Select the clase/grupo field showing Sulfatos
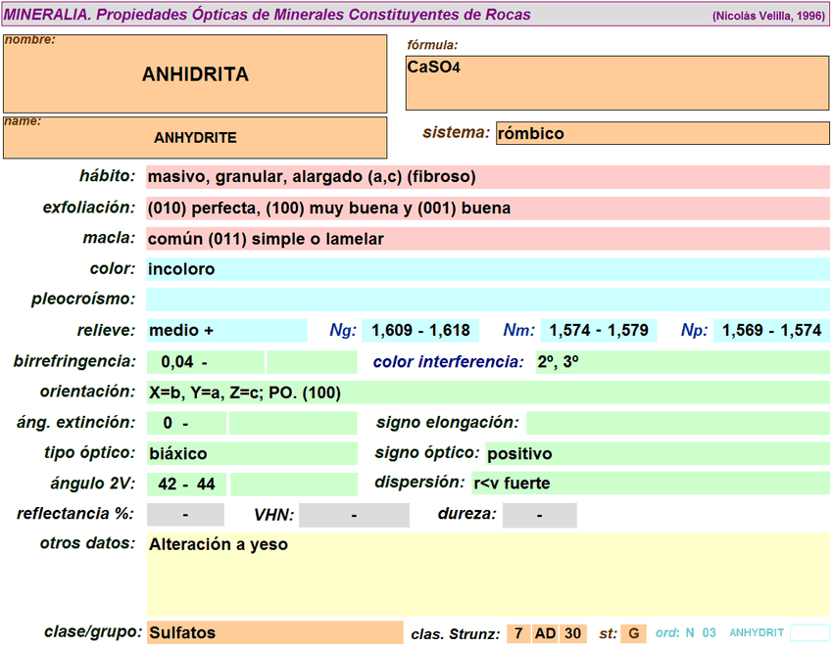 pos(274,633)
